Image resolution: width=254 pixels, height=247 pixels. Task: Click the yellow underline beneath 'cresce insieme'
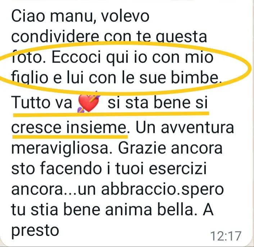(70, 136)
